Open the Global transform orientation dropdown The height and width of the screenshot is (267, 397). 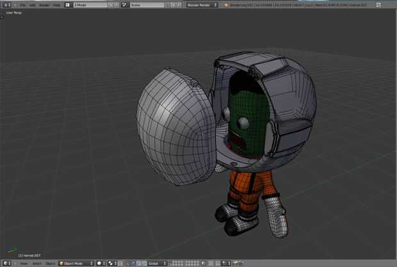tap(156, 263)
